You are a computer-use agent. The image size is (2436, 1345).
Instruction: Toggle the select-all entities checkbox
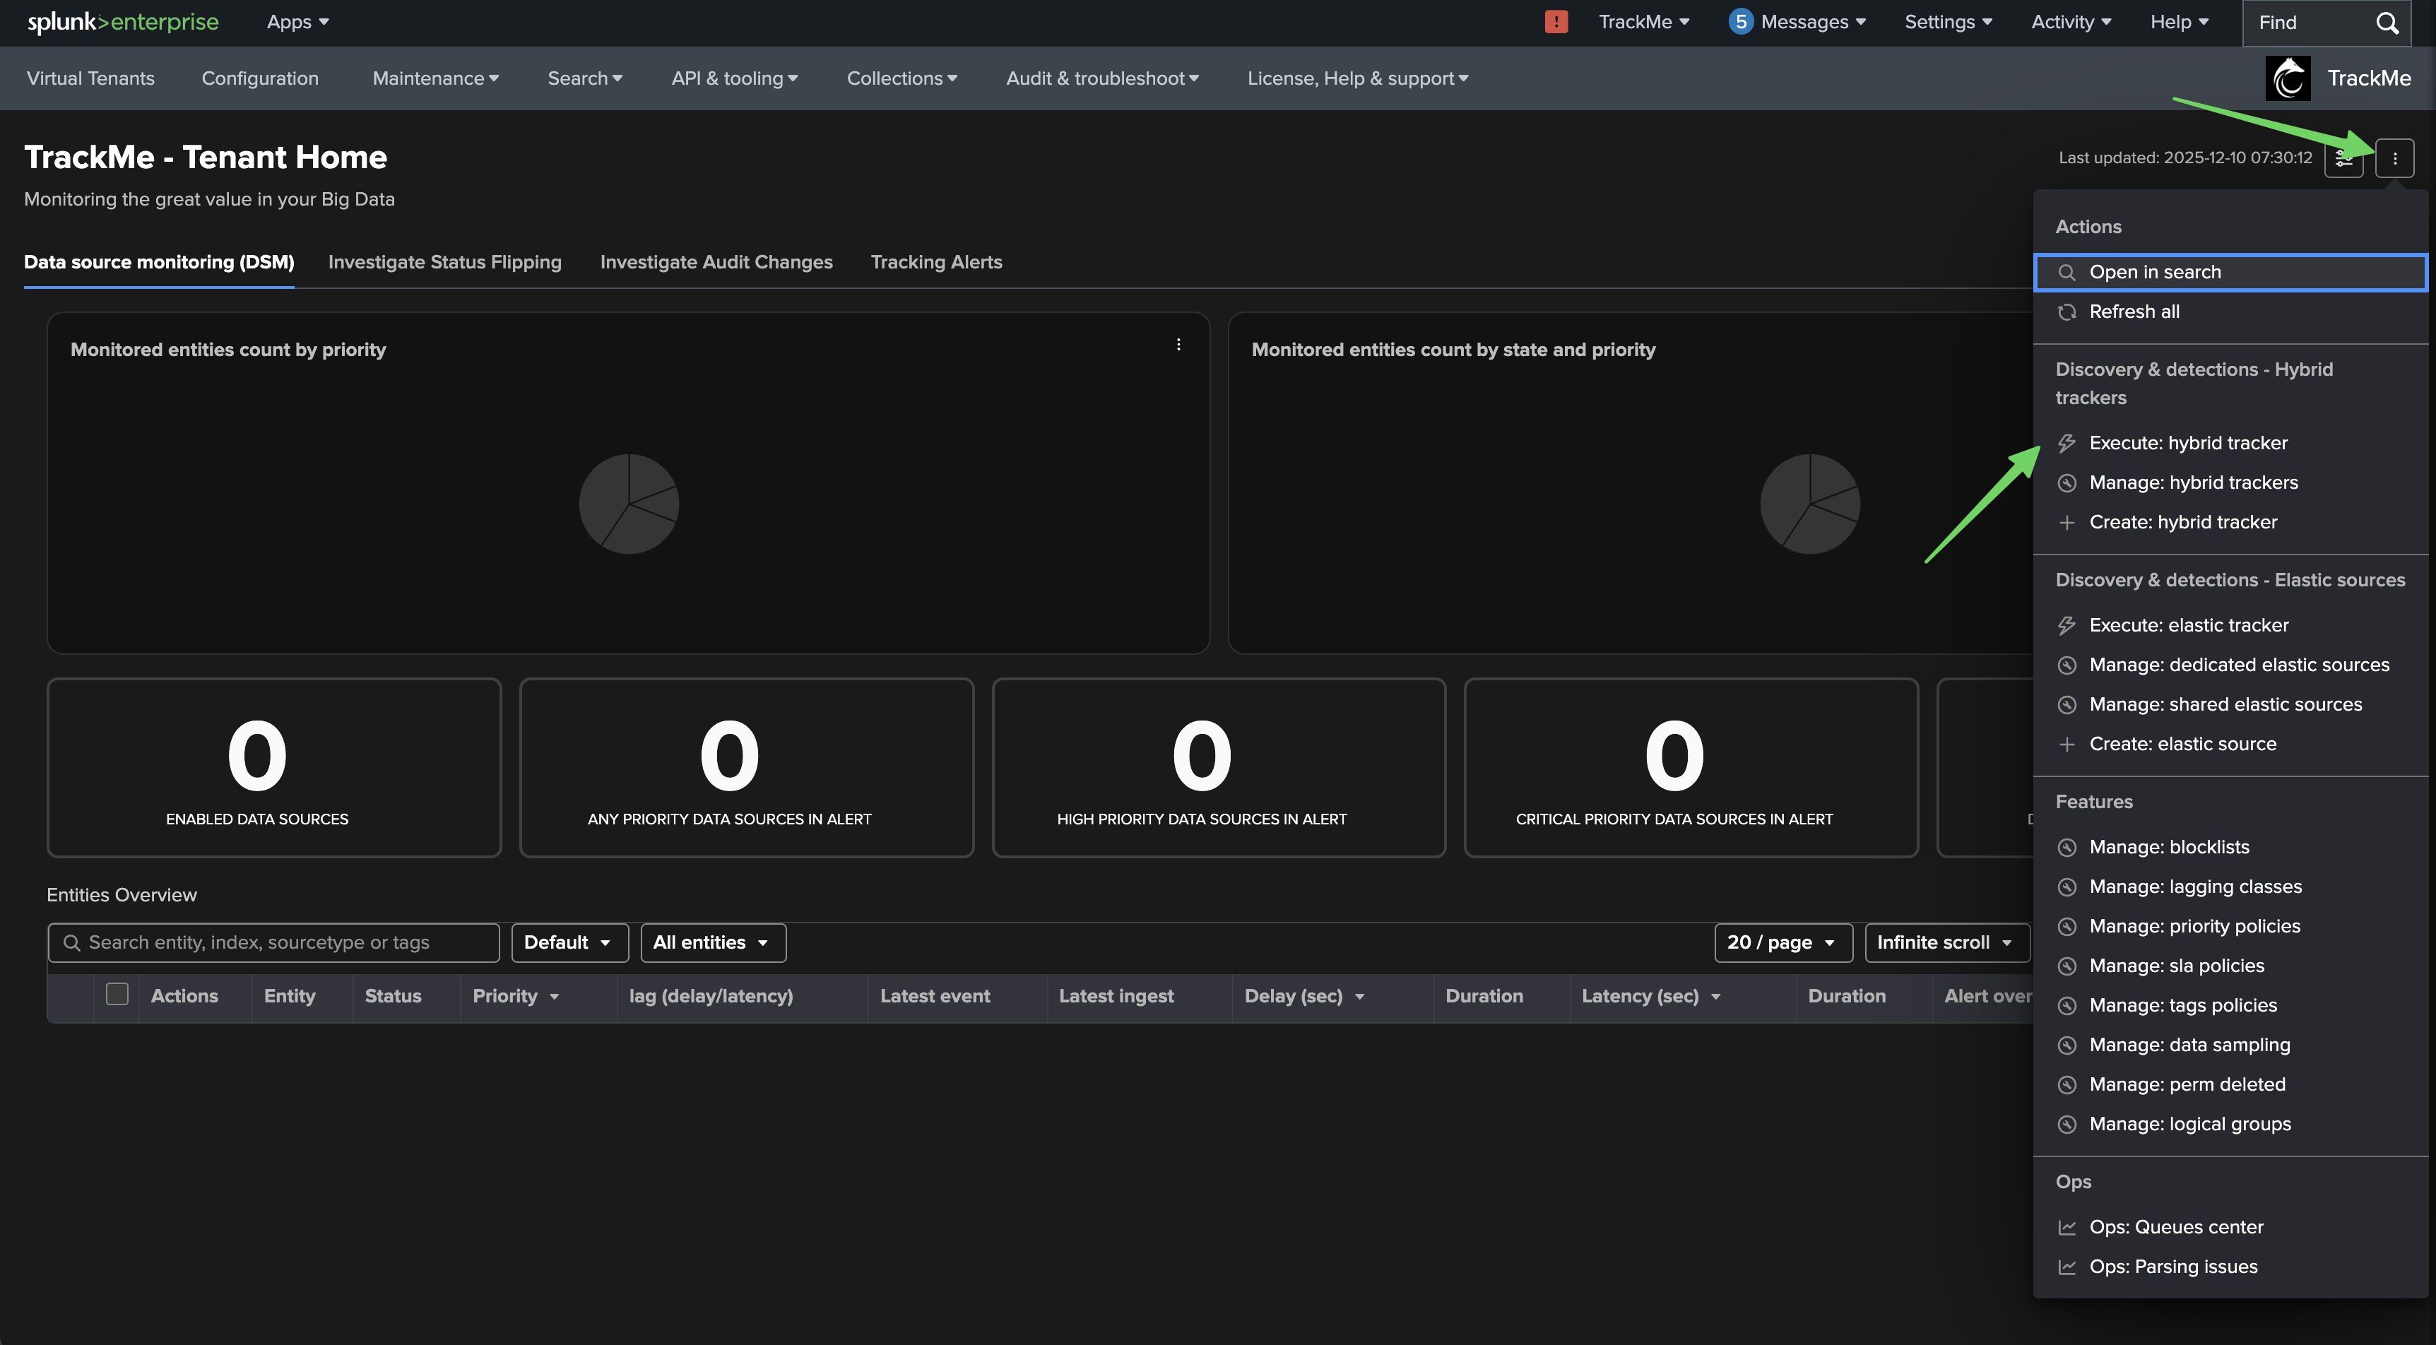(117, 994)
